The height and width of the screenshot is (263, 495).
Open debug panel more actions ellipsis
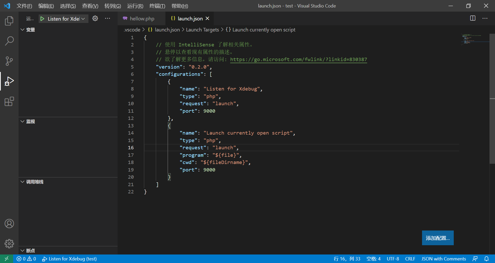pos(108,18)
